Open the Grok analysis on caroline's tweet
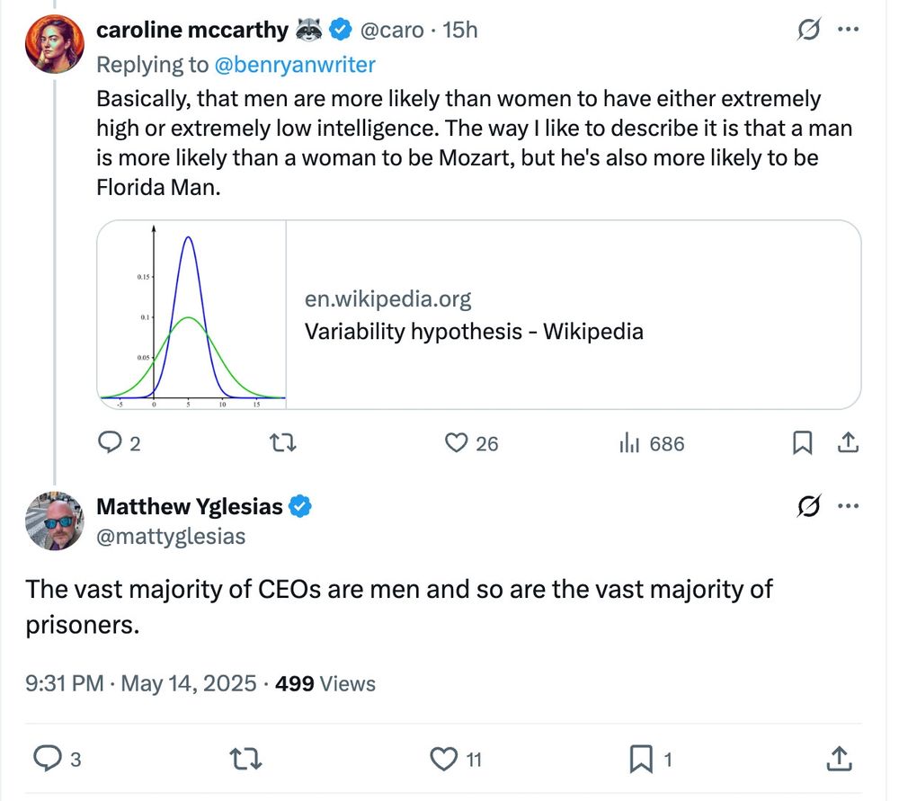The width and height of the screenshot is (899, 801). [808, 30]
